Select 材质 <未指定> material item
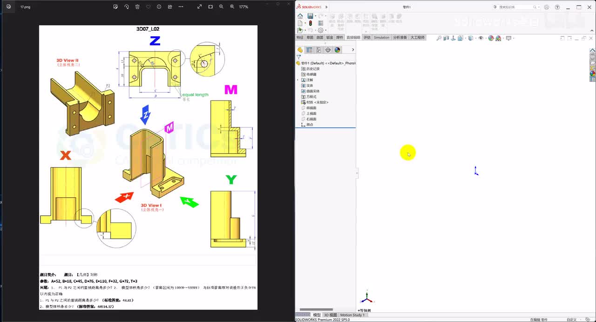The height and width of the screenshot is (322, 596). 317,102
